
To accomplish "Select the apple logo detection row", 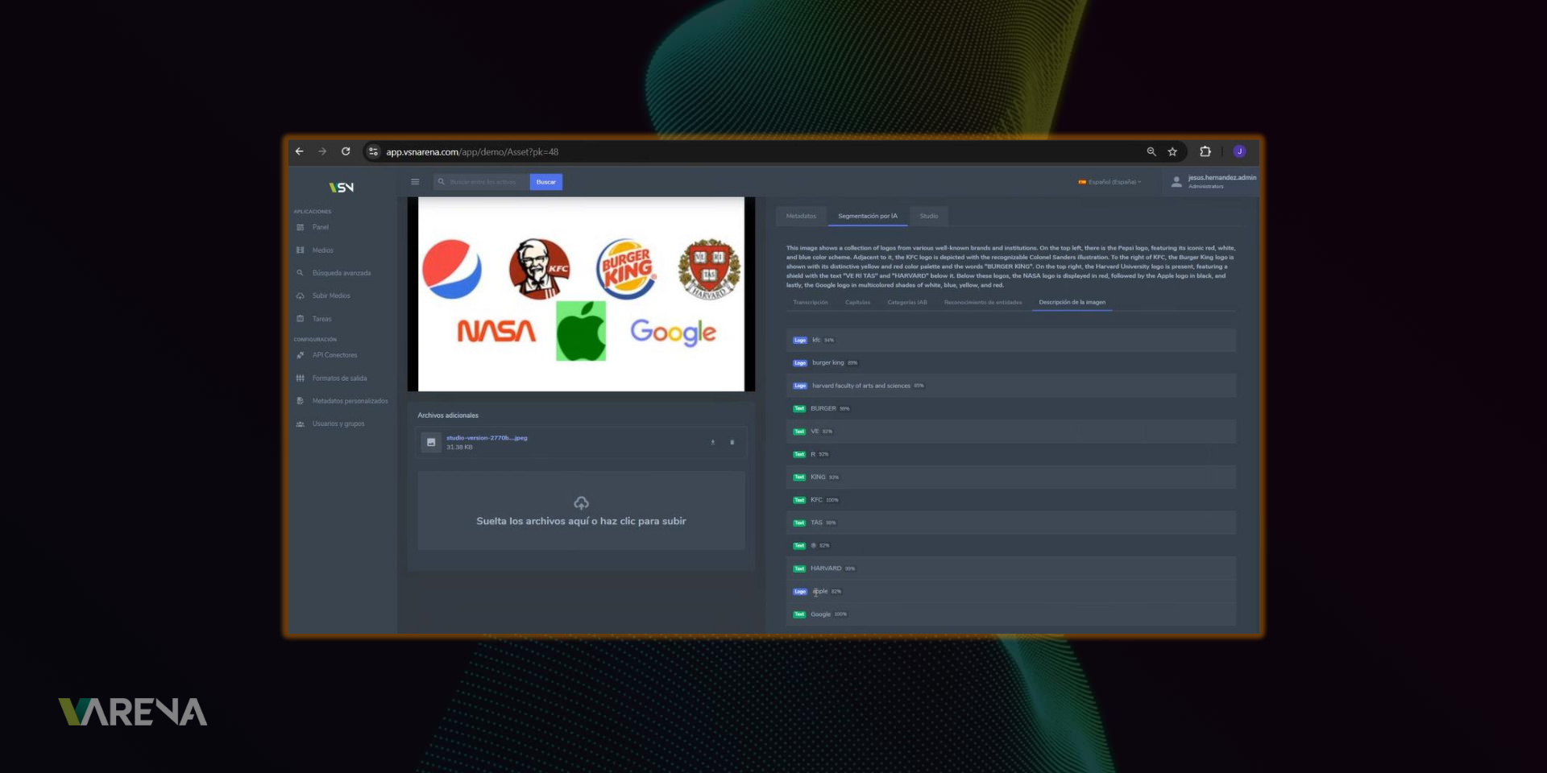I will tap(1011, 591).
